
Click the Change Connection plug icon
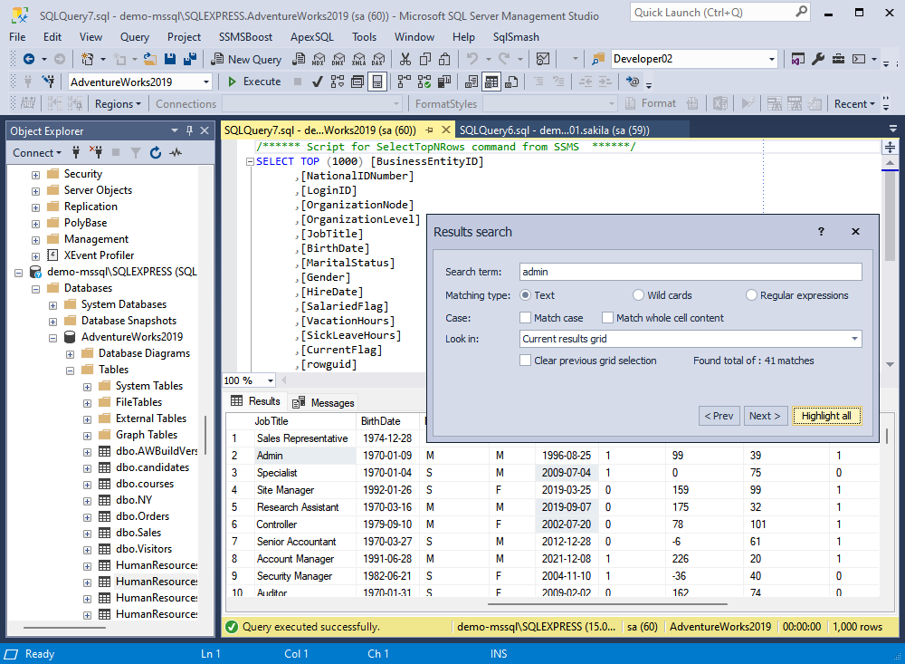[x=49, y=82]
